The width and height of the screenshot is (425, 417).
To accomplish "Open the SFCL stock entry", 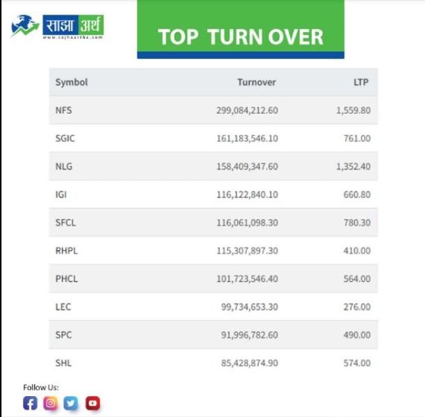I will tap(66, 222).
